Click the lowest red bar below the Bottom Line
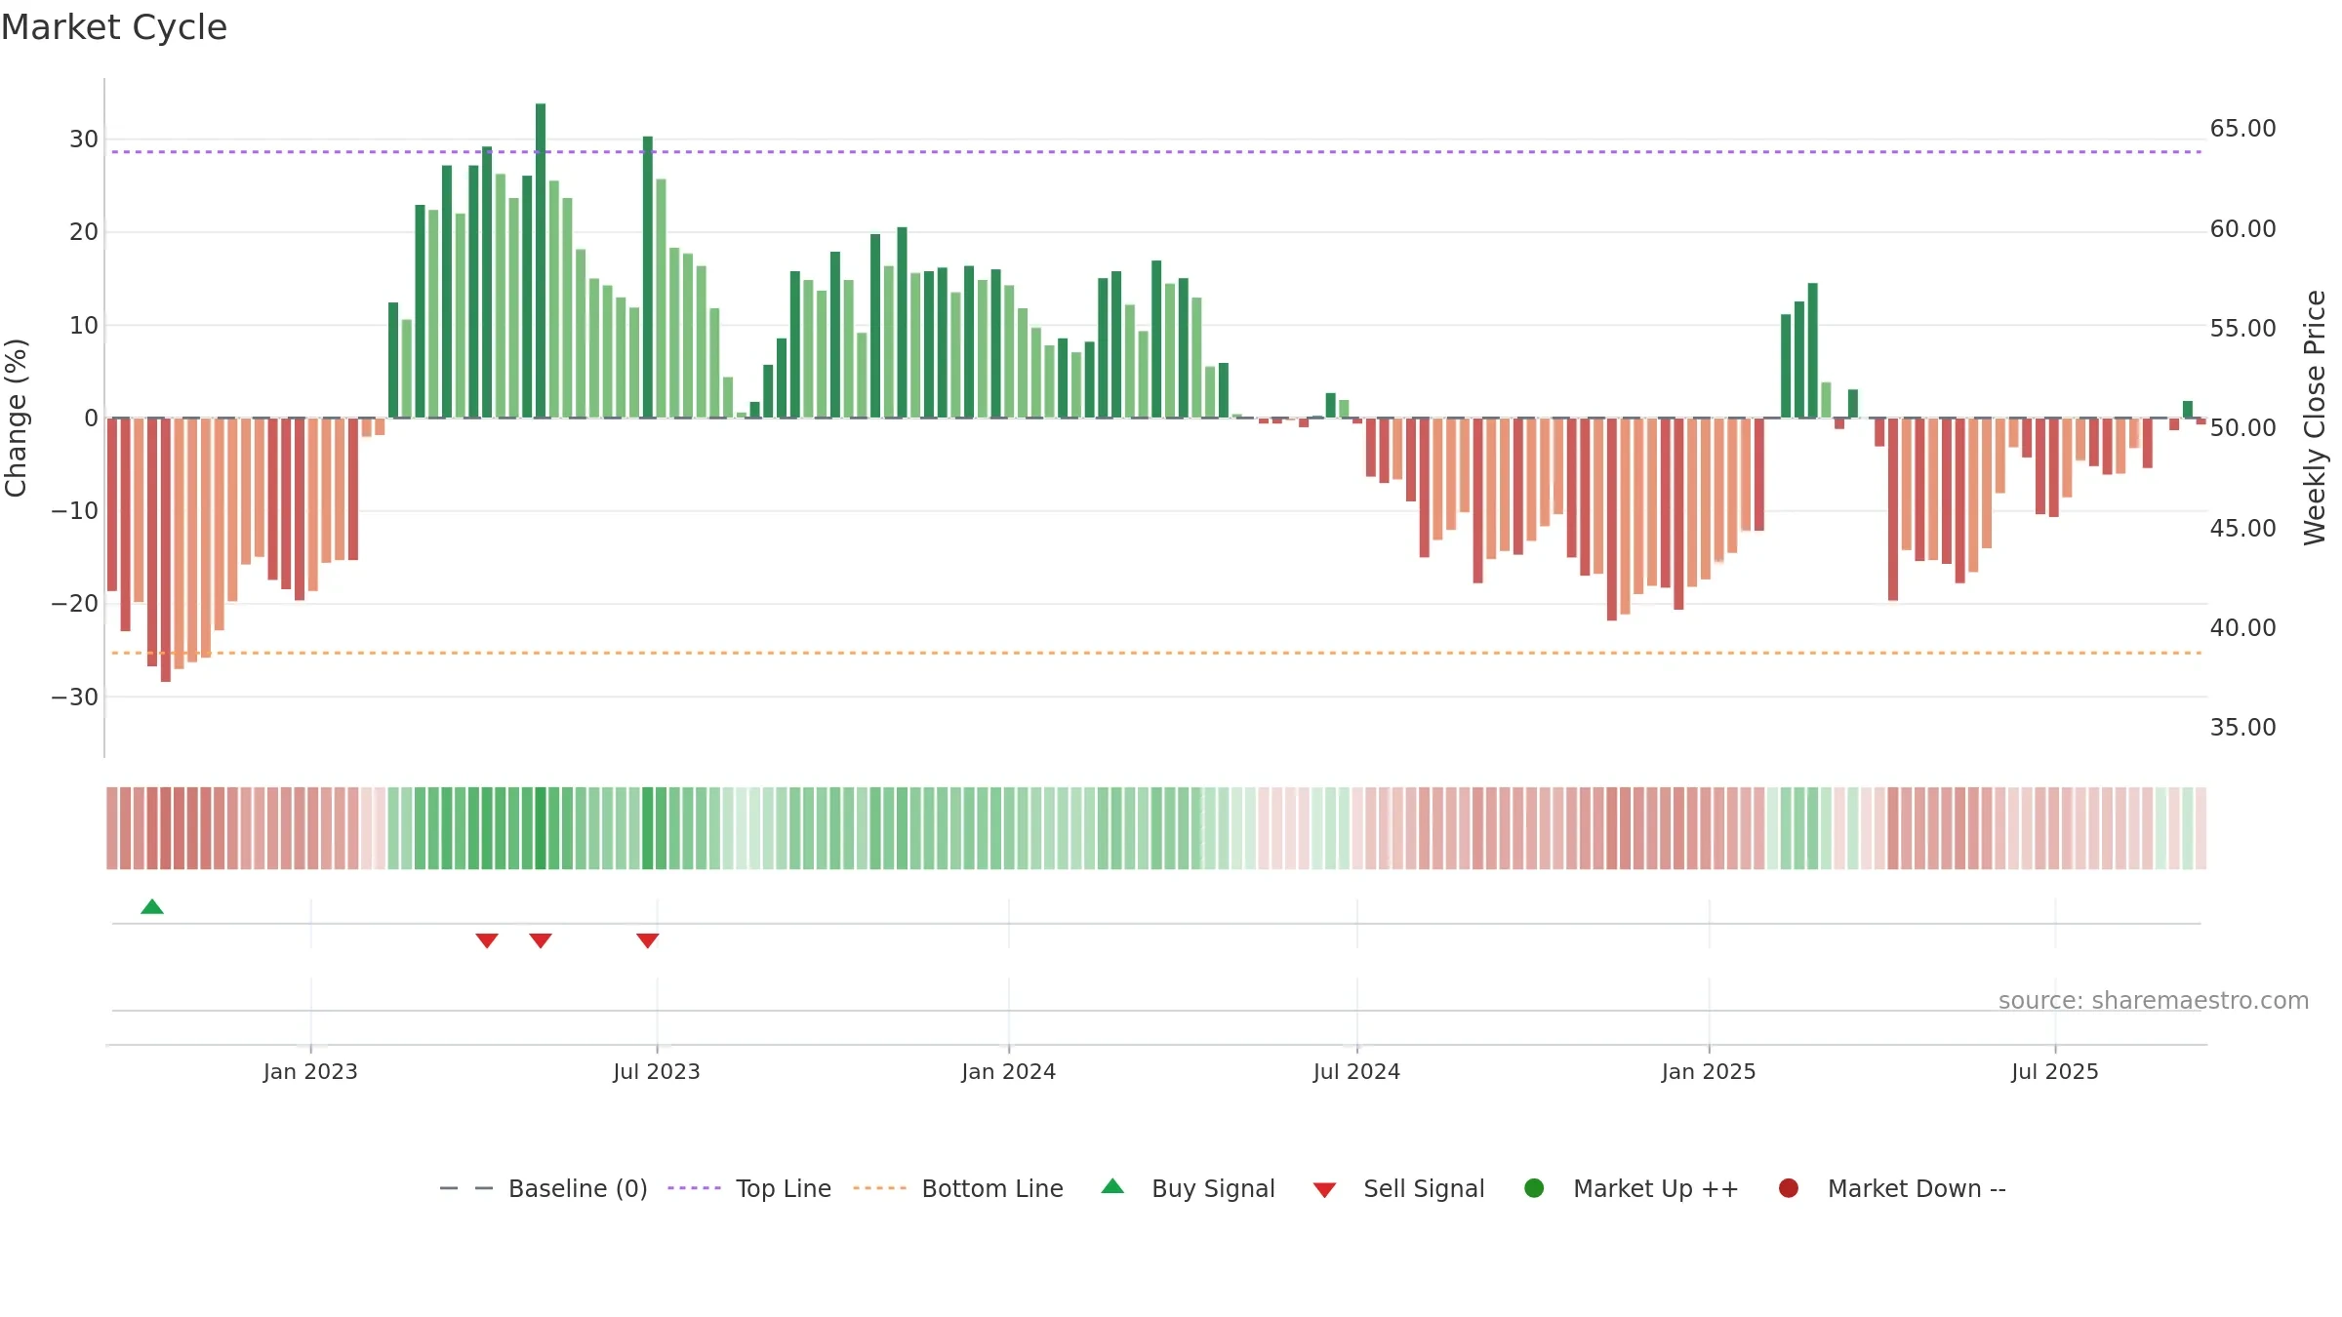The image size is (2342, 1317). (x=166, y=550)
